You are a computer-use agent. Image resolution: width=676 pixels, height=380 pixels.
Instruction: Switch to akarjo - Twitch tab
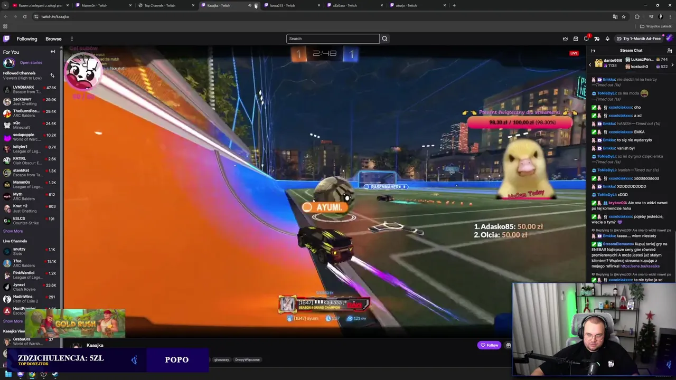coord(417,5)
